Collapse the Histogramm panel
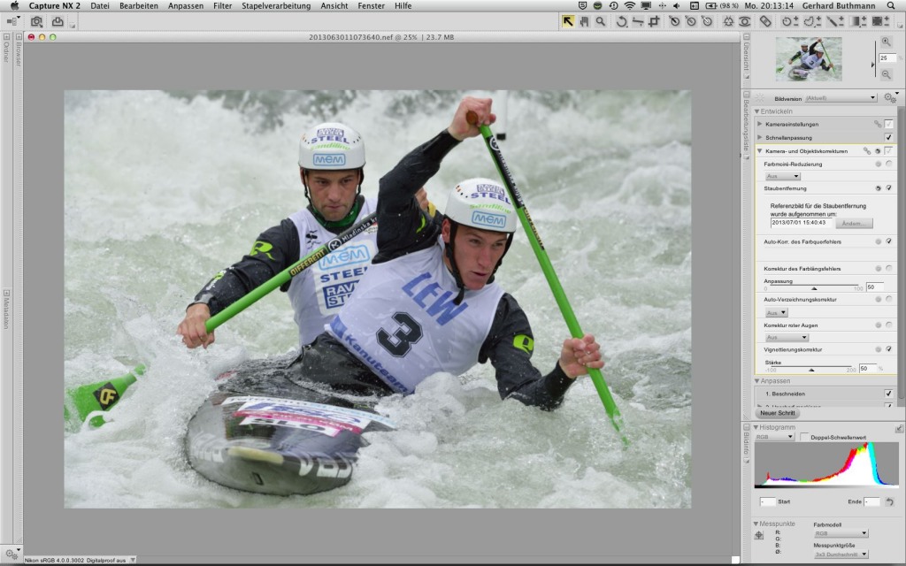906x566 pixels. pos(756,427)
